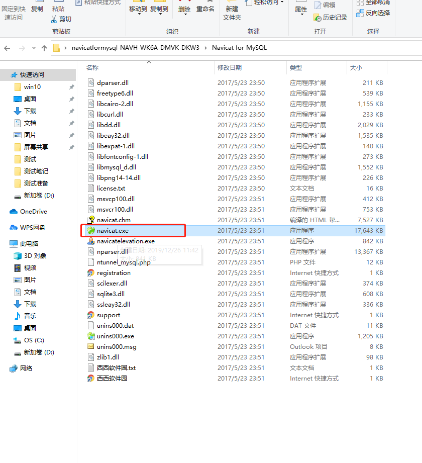The image size is (422, 463).
Task: Select unins000.exe uninstaller icon
Action: [91, 336]
